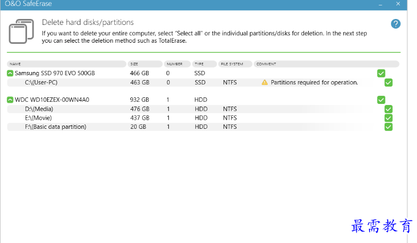
Task: Uncheck the Samsung SSD 970 EVO checkbox
Action: pyautogui.click(x=381, y=73)
